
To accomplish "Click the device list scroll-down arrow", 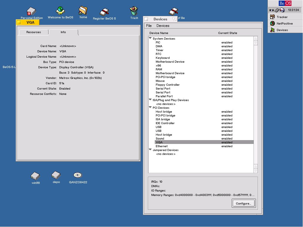I will tap(256, 171).
